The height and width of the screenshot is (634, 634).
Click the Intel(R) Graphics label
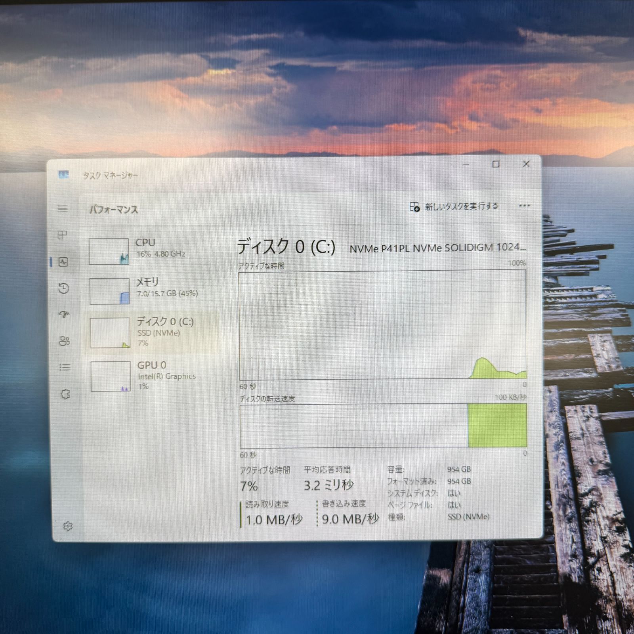[x=167, y=376]
